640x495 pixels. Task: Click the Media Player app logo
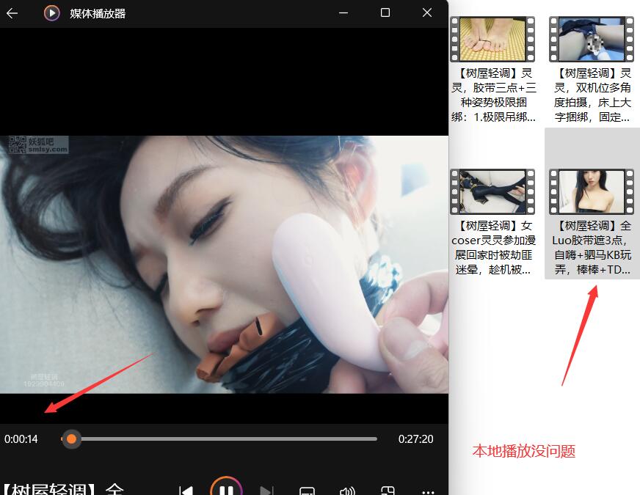click(x=51, y=12)
